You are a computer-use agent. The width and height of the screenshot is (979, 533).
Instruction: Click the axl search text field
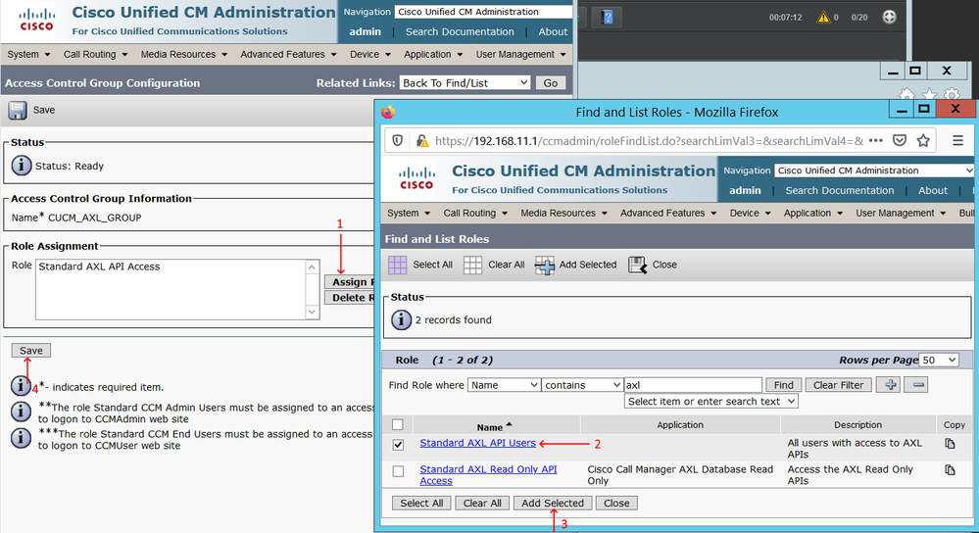(x=693, y=385)
